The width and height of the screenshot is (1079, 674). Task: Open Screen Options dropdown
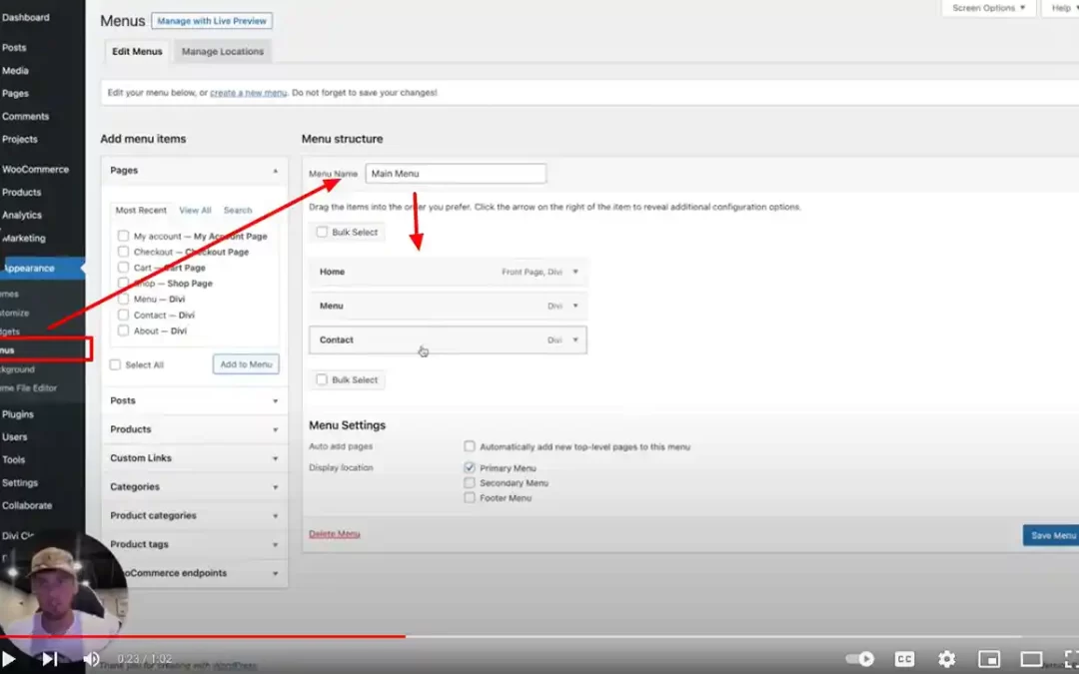click(988, 8)
